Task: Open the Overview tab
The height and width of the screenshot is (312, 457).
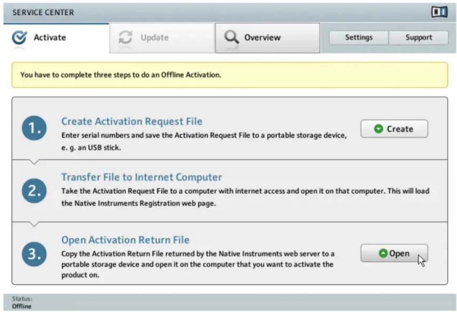Action: point(268,38)
